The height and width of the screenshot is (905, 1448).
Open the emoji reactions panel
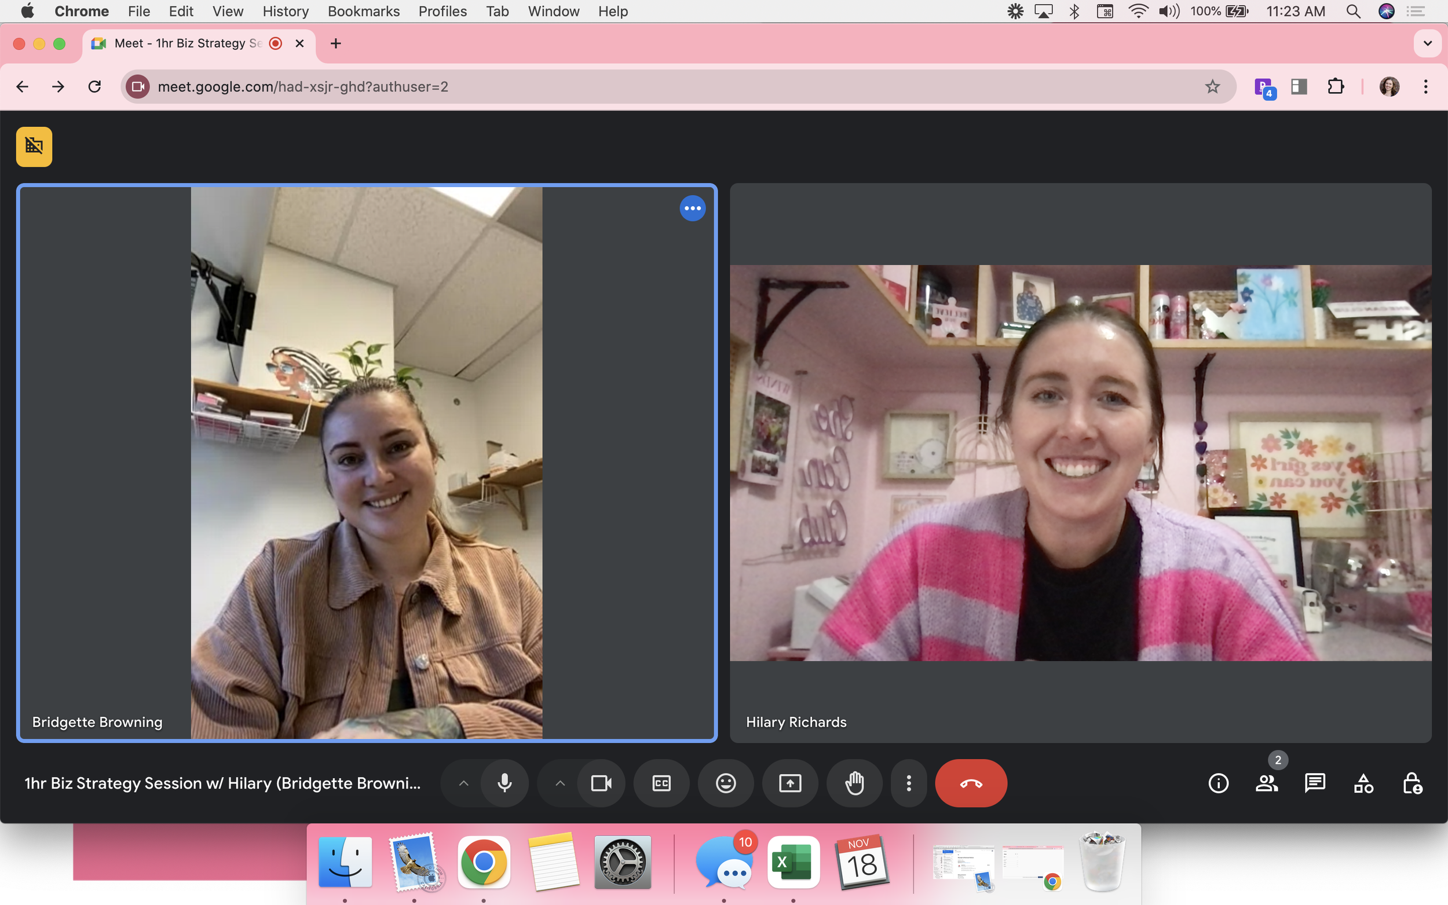click(726, 783)
